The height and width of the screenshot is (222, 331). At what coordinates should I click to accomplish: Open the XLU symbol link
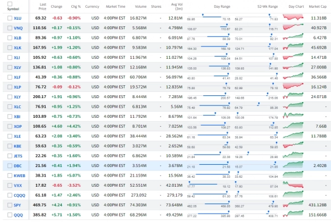(x=17, y=18)
